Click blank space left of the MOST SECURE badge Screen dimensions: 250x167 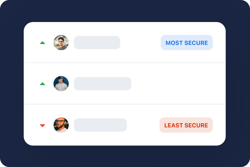pos(141,43)
